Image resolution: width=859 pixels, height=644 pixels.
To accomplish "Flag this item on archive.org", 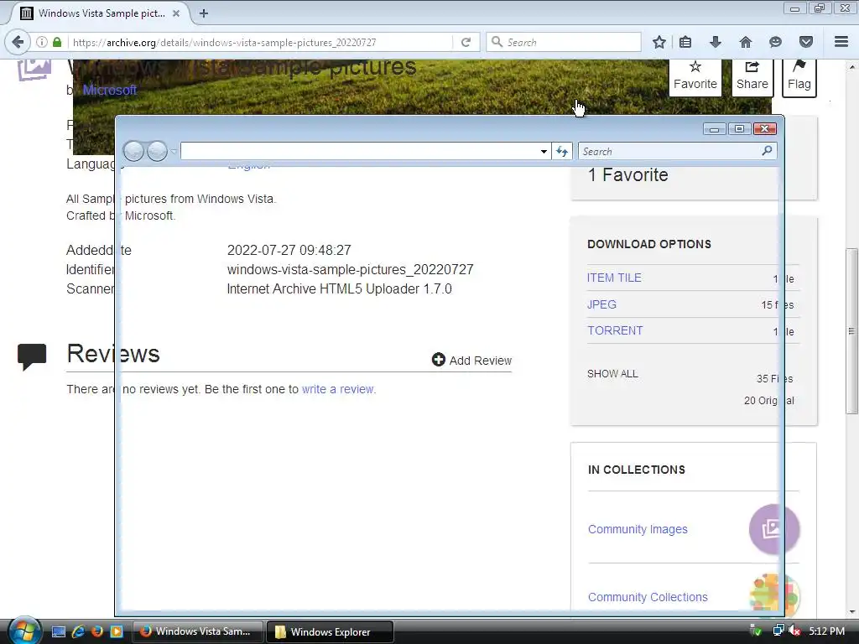I will tap(799, 77).
